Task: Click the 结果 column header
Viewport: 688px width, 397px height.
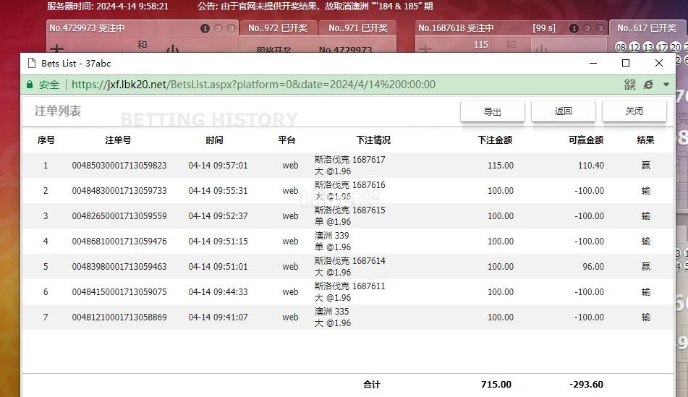Action: pyautogui.click(x=645, y=140)
